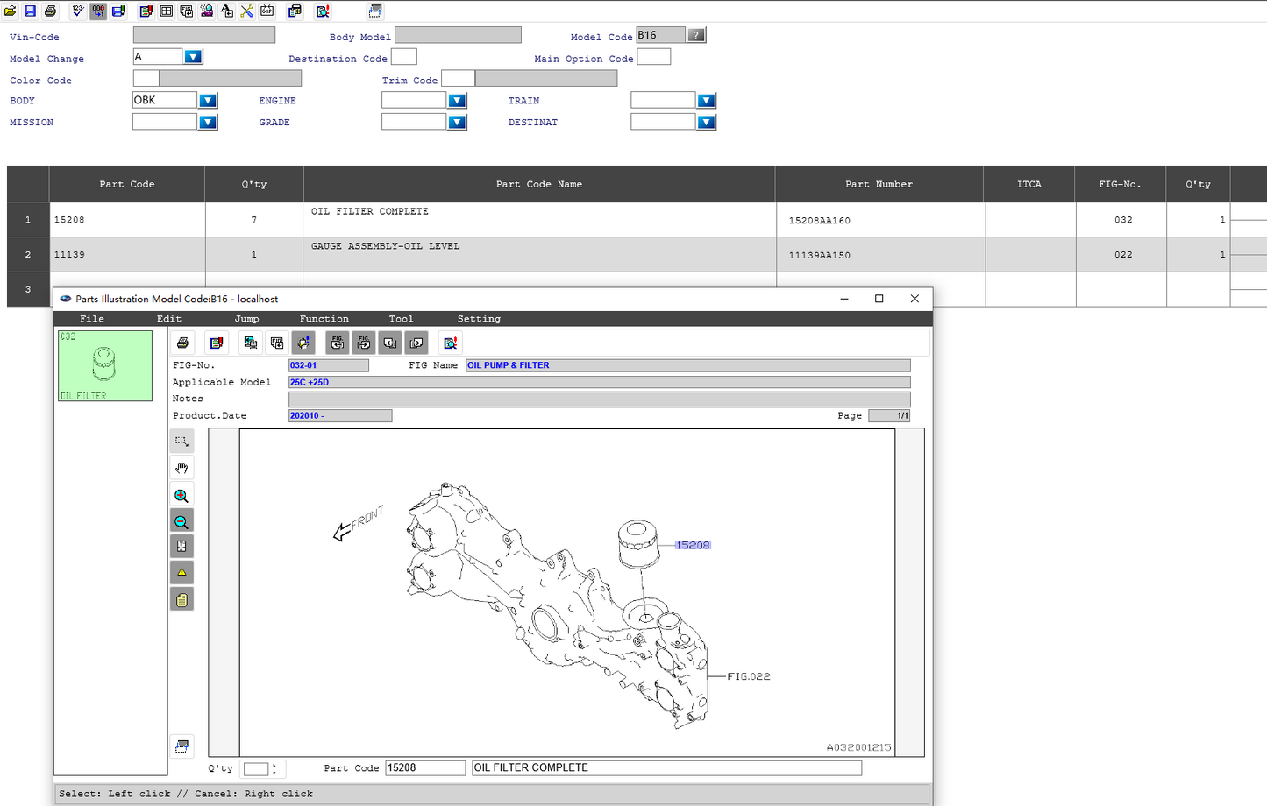Open the Jump menu
This screenshot has height=806, width=1267.
pos(246,319)
